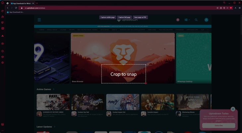
Task: Open the calendar-style sidebar panel icon
Action: pyautogui.click(x=2, y=28)
